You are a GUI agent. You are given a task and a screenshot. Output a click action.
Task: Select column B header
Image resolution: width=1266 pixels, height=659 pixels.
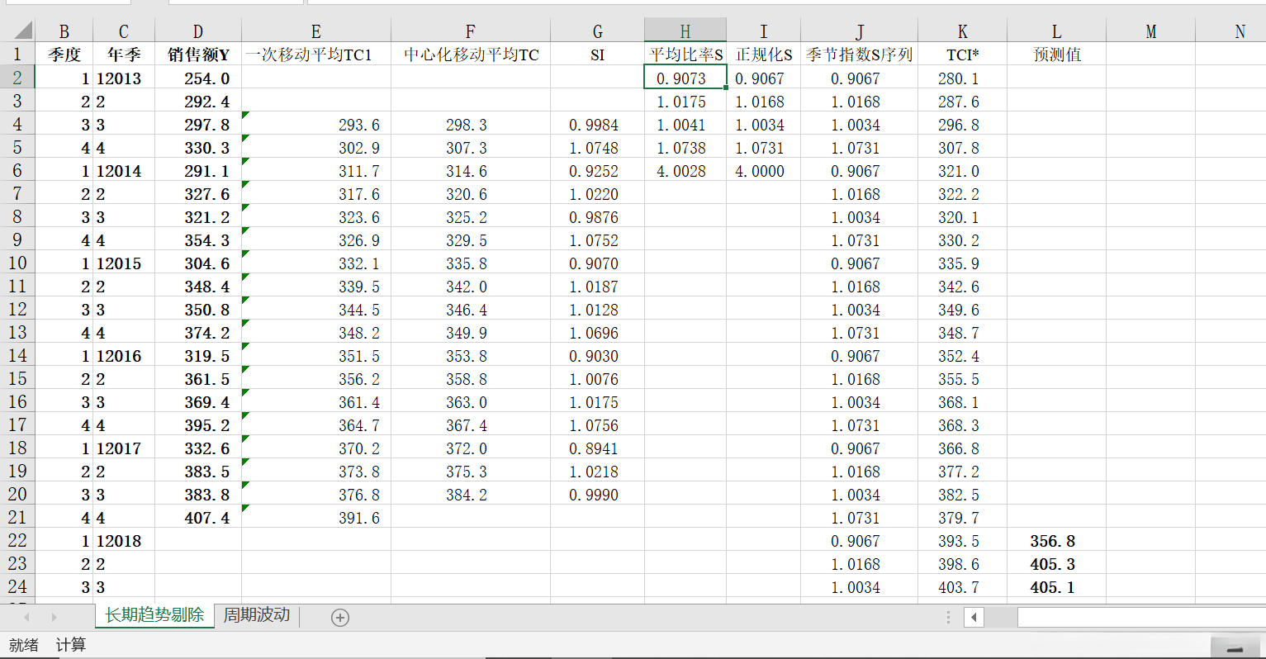click(64, 31)
